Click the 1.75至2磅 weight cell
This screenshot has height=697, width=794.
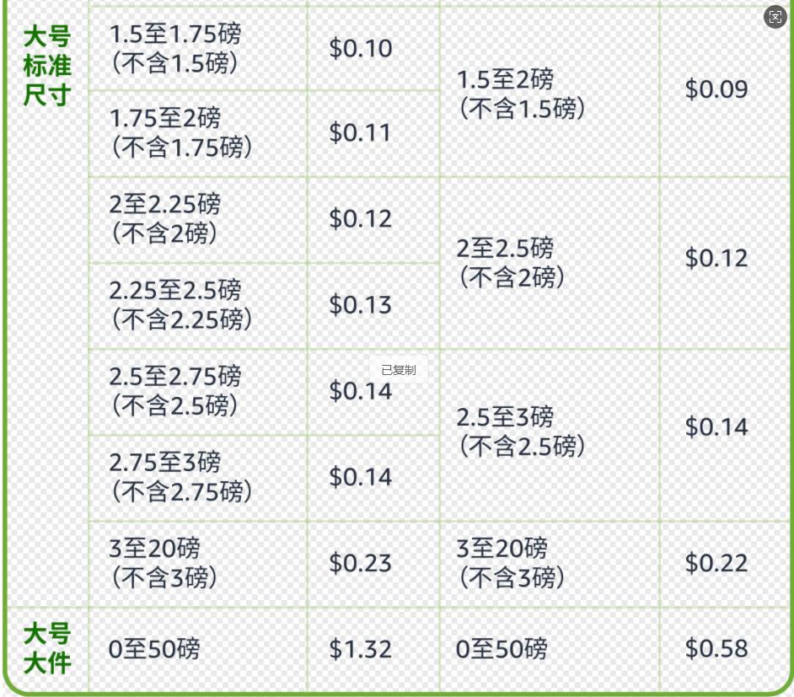point(198,134)
